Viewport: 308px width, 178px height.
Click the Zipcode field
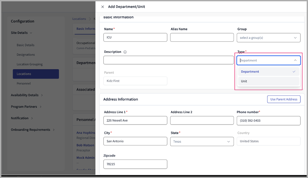tap(135, 164)
